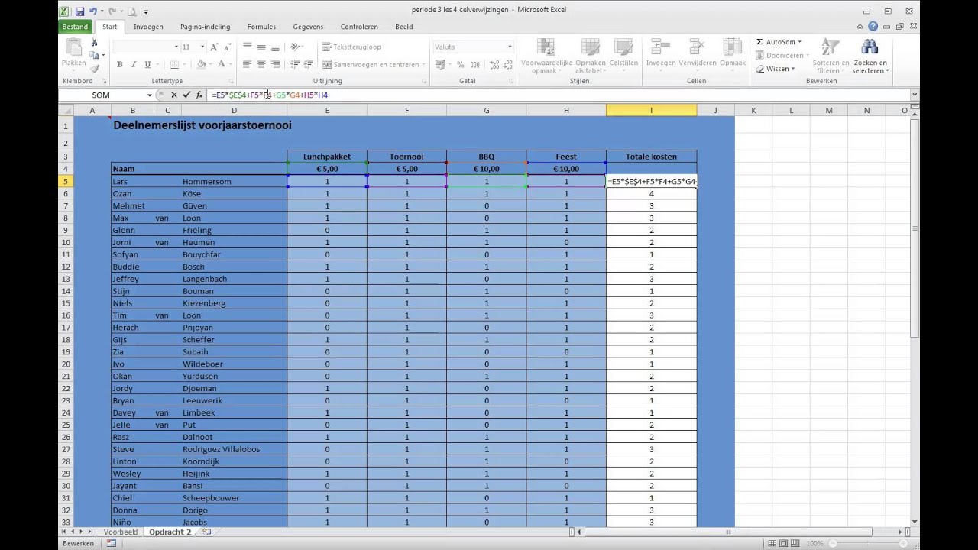
Task: Click the Opmaken als tabel button
Action: coord(591,56)
